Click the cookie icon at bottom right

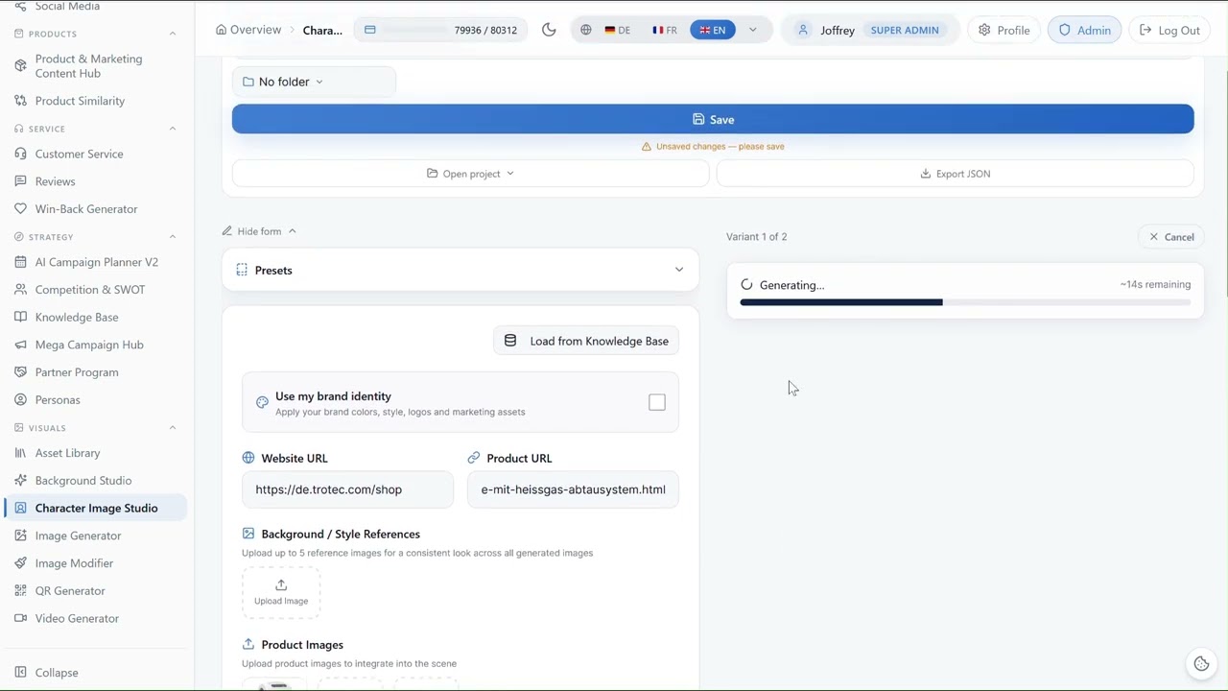[1201, 663]
